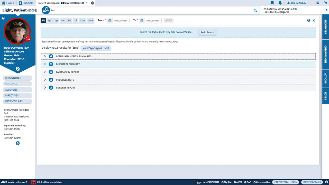Open the notifications bell
329x185 pixels.
point(280,3)
